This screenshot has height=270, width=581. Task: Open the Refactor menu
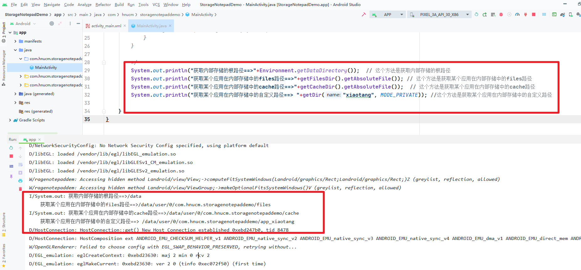coord(103,4)
